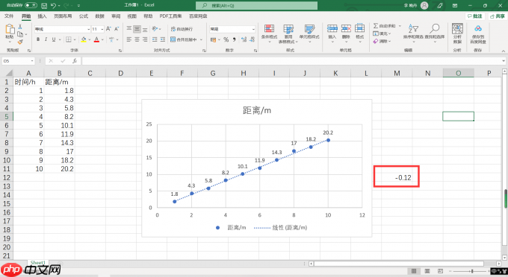Open 套用表格格式 table formats
The width and height of the screenshot is (508, 277).
click(288, 34)
